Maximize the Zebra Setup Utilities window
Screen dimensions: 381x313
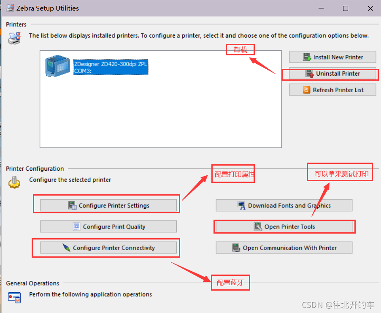(345, 8)
